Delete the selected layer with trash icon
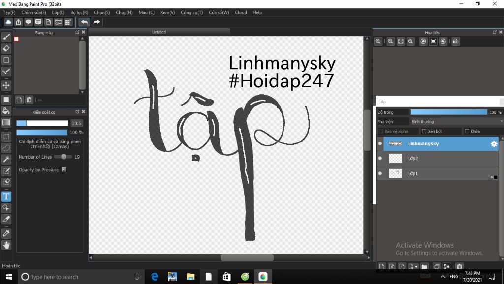This screenshot has height=284, width=504. click(459, 266)
